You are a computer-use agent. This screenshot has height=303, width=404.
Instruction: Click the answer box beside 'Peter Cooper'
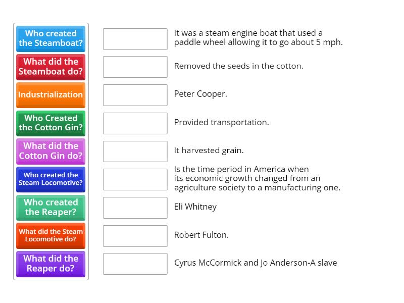tap(135, 95)
